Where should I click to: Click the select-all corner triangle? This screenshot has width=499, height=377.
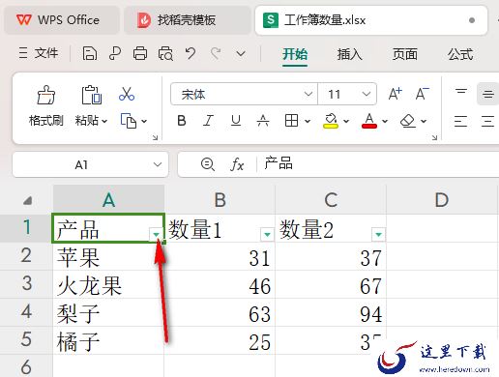pyautogui.click(x=28, y=200)
